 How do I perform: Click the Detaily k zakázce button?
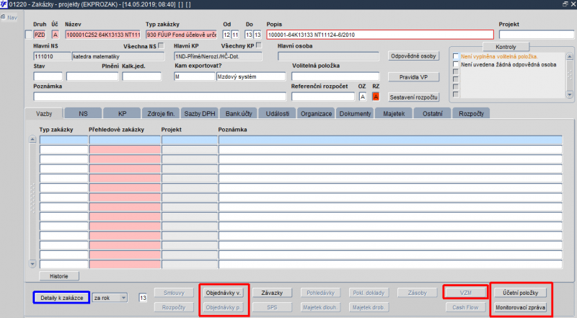tap(61, 298)
